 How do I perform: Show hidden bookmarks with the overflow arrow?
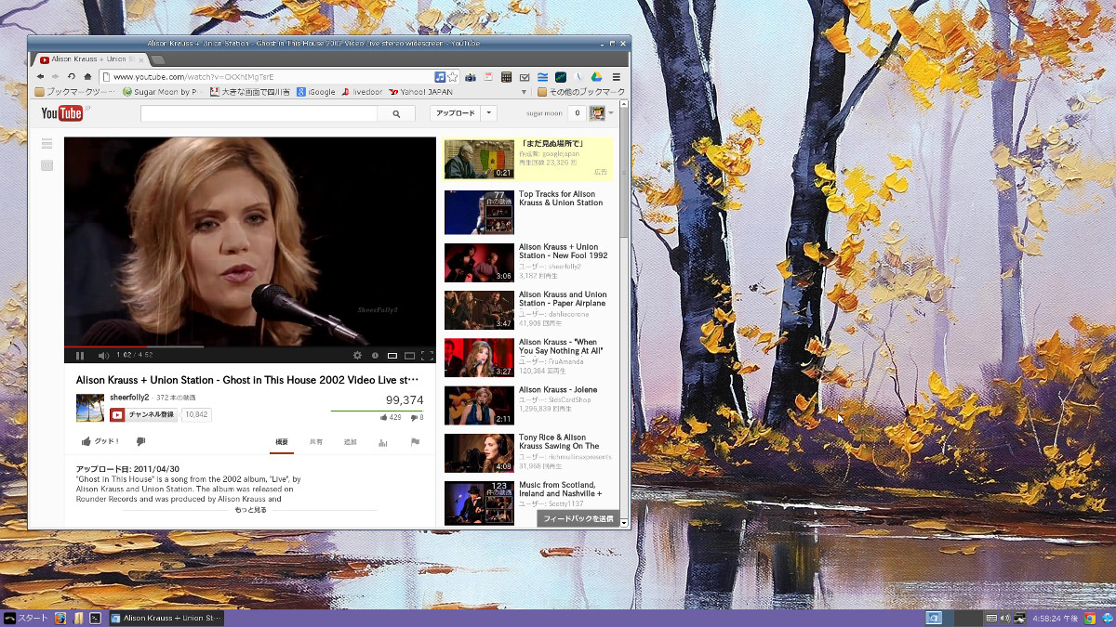coord(525,92)
